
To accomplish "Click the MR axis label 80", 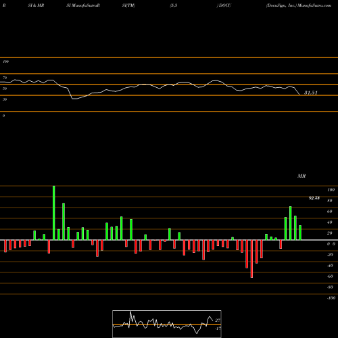I will (330, 201).
